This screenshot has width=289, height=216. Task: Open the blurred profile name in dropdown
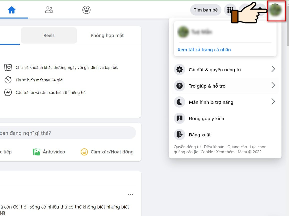pos(202,32)
